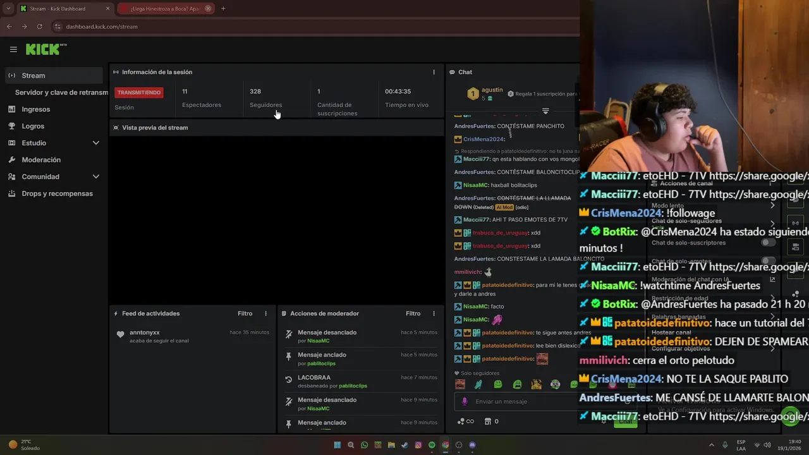809x455 pixels.
Task: Click NisaaMC link under first Mensaje desanclado
Action: point(318,341)
